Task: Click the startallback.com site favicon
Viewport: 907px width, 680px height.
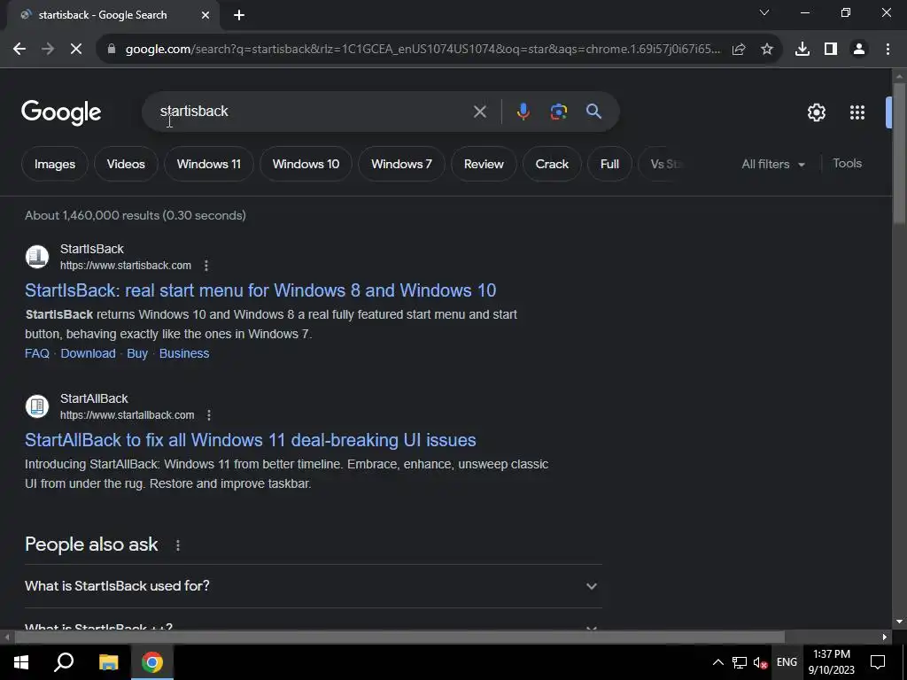Action: [37, 406]
